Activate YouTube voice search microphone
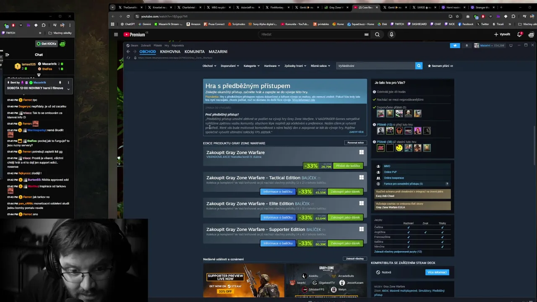 click(391, 34)
